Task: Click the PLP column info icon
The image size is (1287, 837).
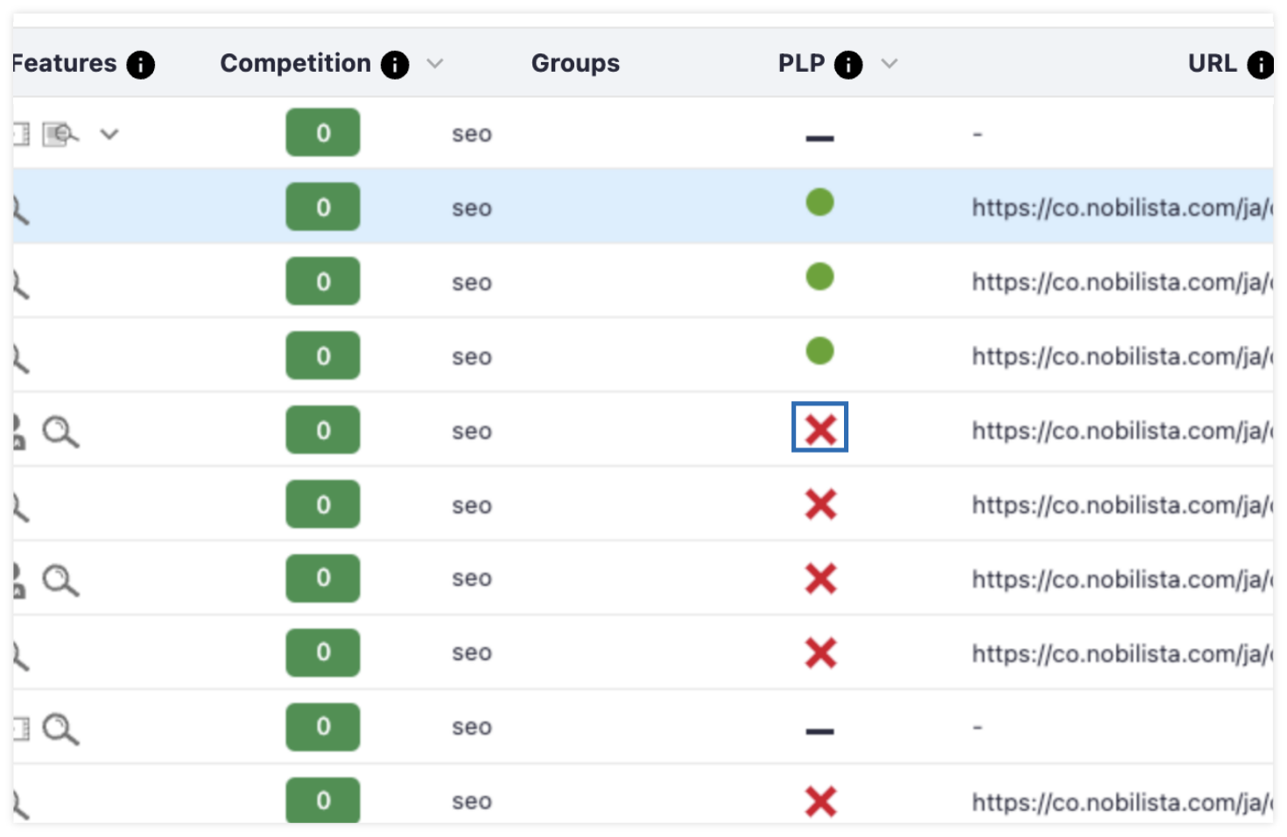Action: [847, 63]
